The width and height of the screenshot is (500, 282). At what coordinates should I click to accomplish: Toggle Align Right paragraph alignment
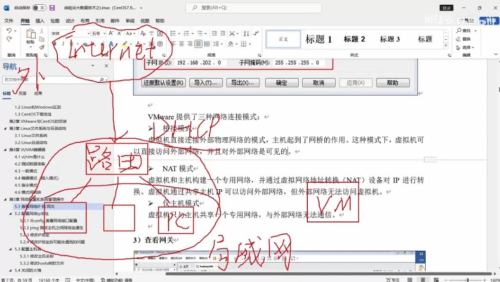(190, 44)
